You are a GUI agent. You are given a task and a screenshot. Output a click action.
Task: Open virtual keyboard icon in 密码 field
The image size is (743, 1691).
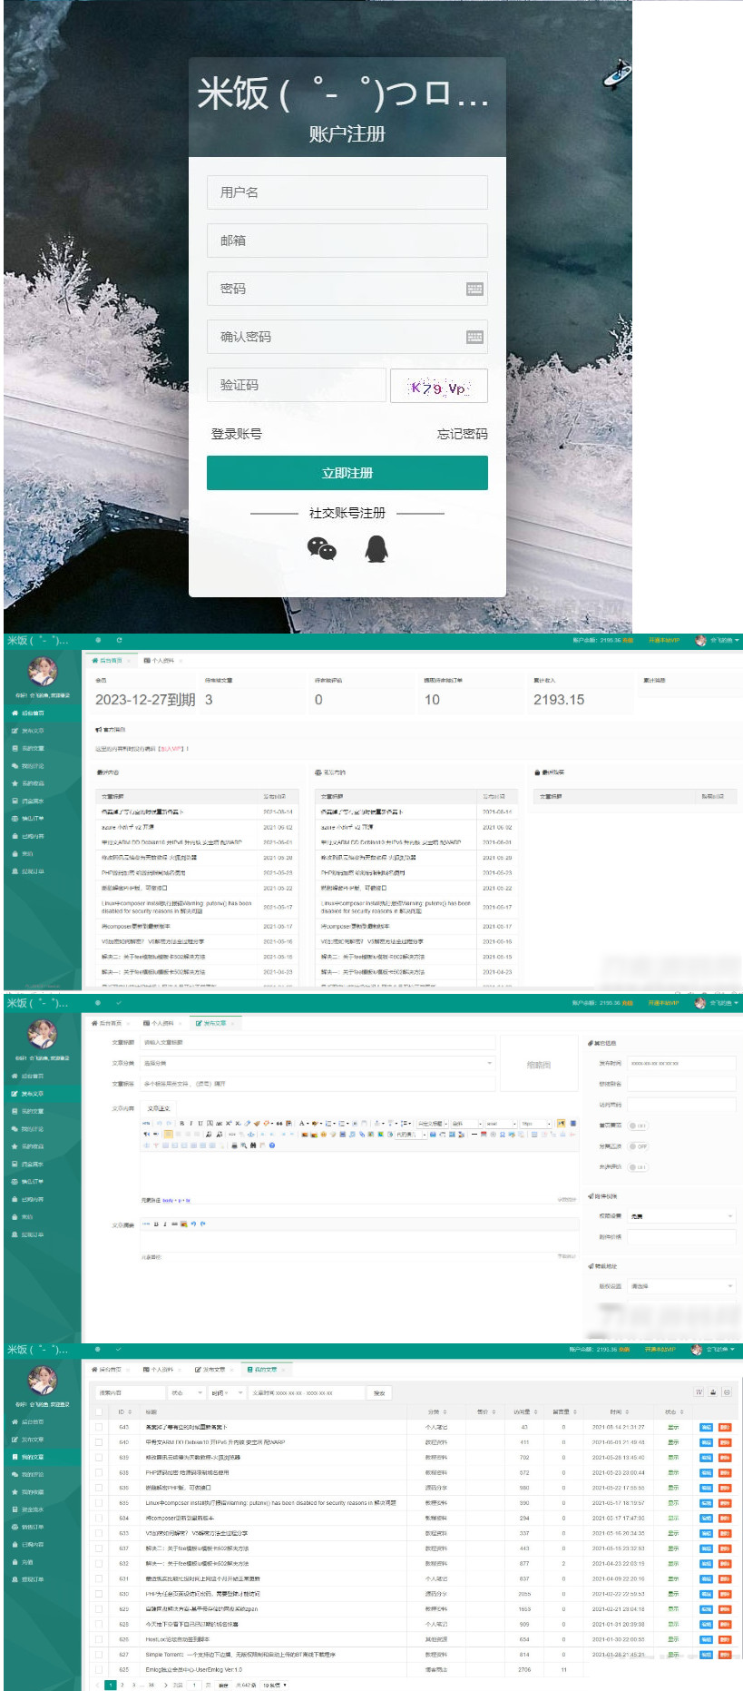pos(474,289)
